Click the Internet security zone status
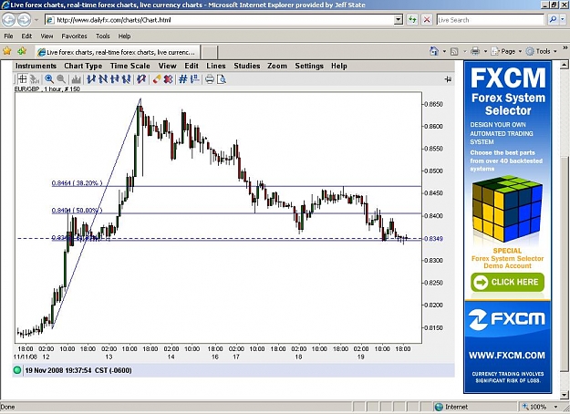The height and width of the screenshot is (414, 570). [x=451, y=407]
